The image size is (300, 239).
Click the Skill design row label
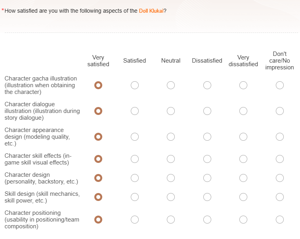click(x=42, y=197)
